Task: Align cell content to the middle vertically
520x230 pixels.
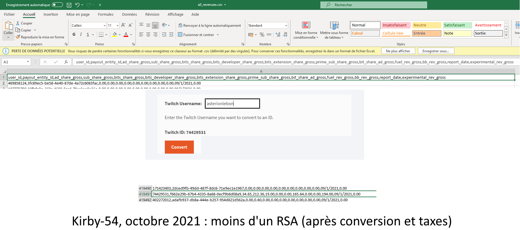Action: click(148, 25)
